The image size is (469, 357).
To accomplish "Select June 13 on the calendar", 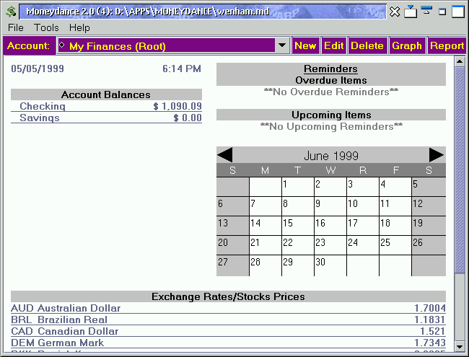I will (x=233, y=226).
